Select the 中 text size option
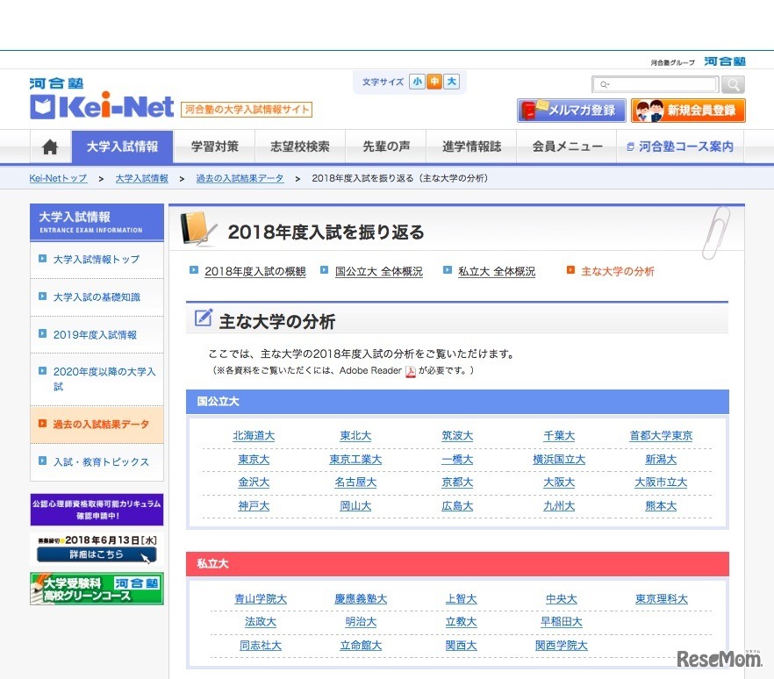Screen dimensions: 774x679 click(x=434, y=81)
